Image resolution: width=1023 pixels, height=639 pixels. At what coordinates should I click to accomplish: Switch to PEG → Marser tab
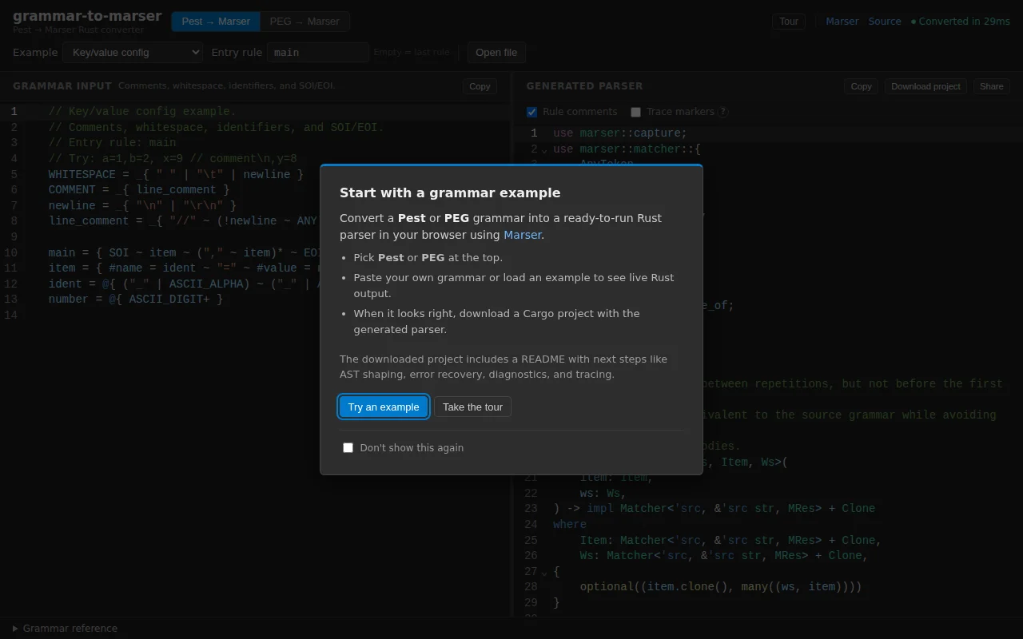point(305,22)
